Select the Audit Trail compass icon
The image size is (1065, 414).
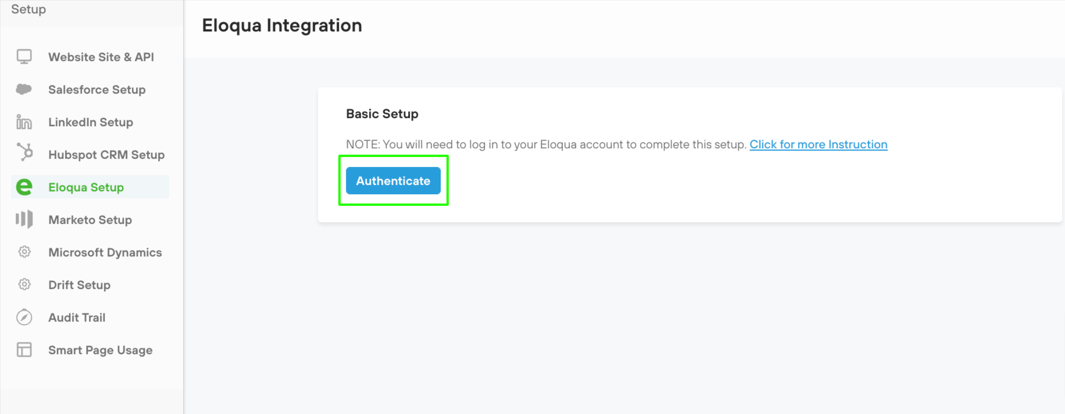[24, 317]
